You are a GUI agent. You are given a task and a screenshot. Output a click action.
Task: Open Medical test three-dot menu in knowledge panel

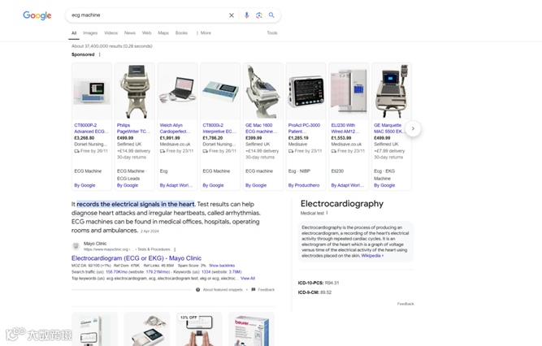tap(327, 213)
